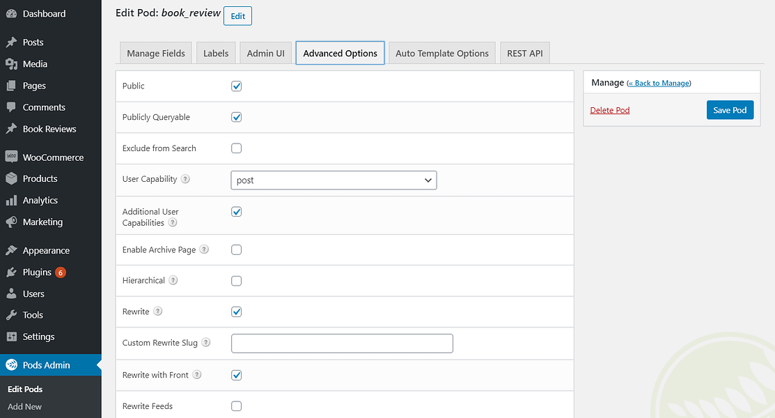The height and width of the screenshot is (418, 775).
Task: Switch to the REST API tab
Action: coord(524,52)
